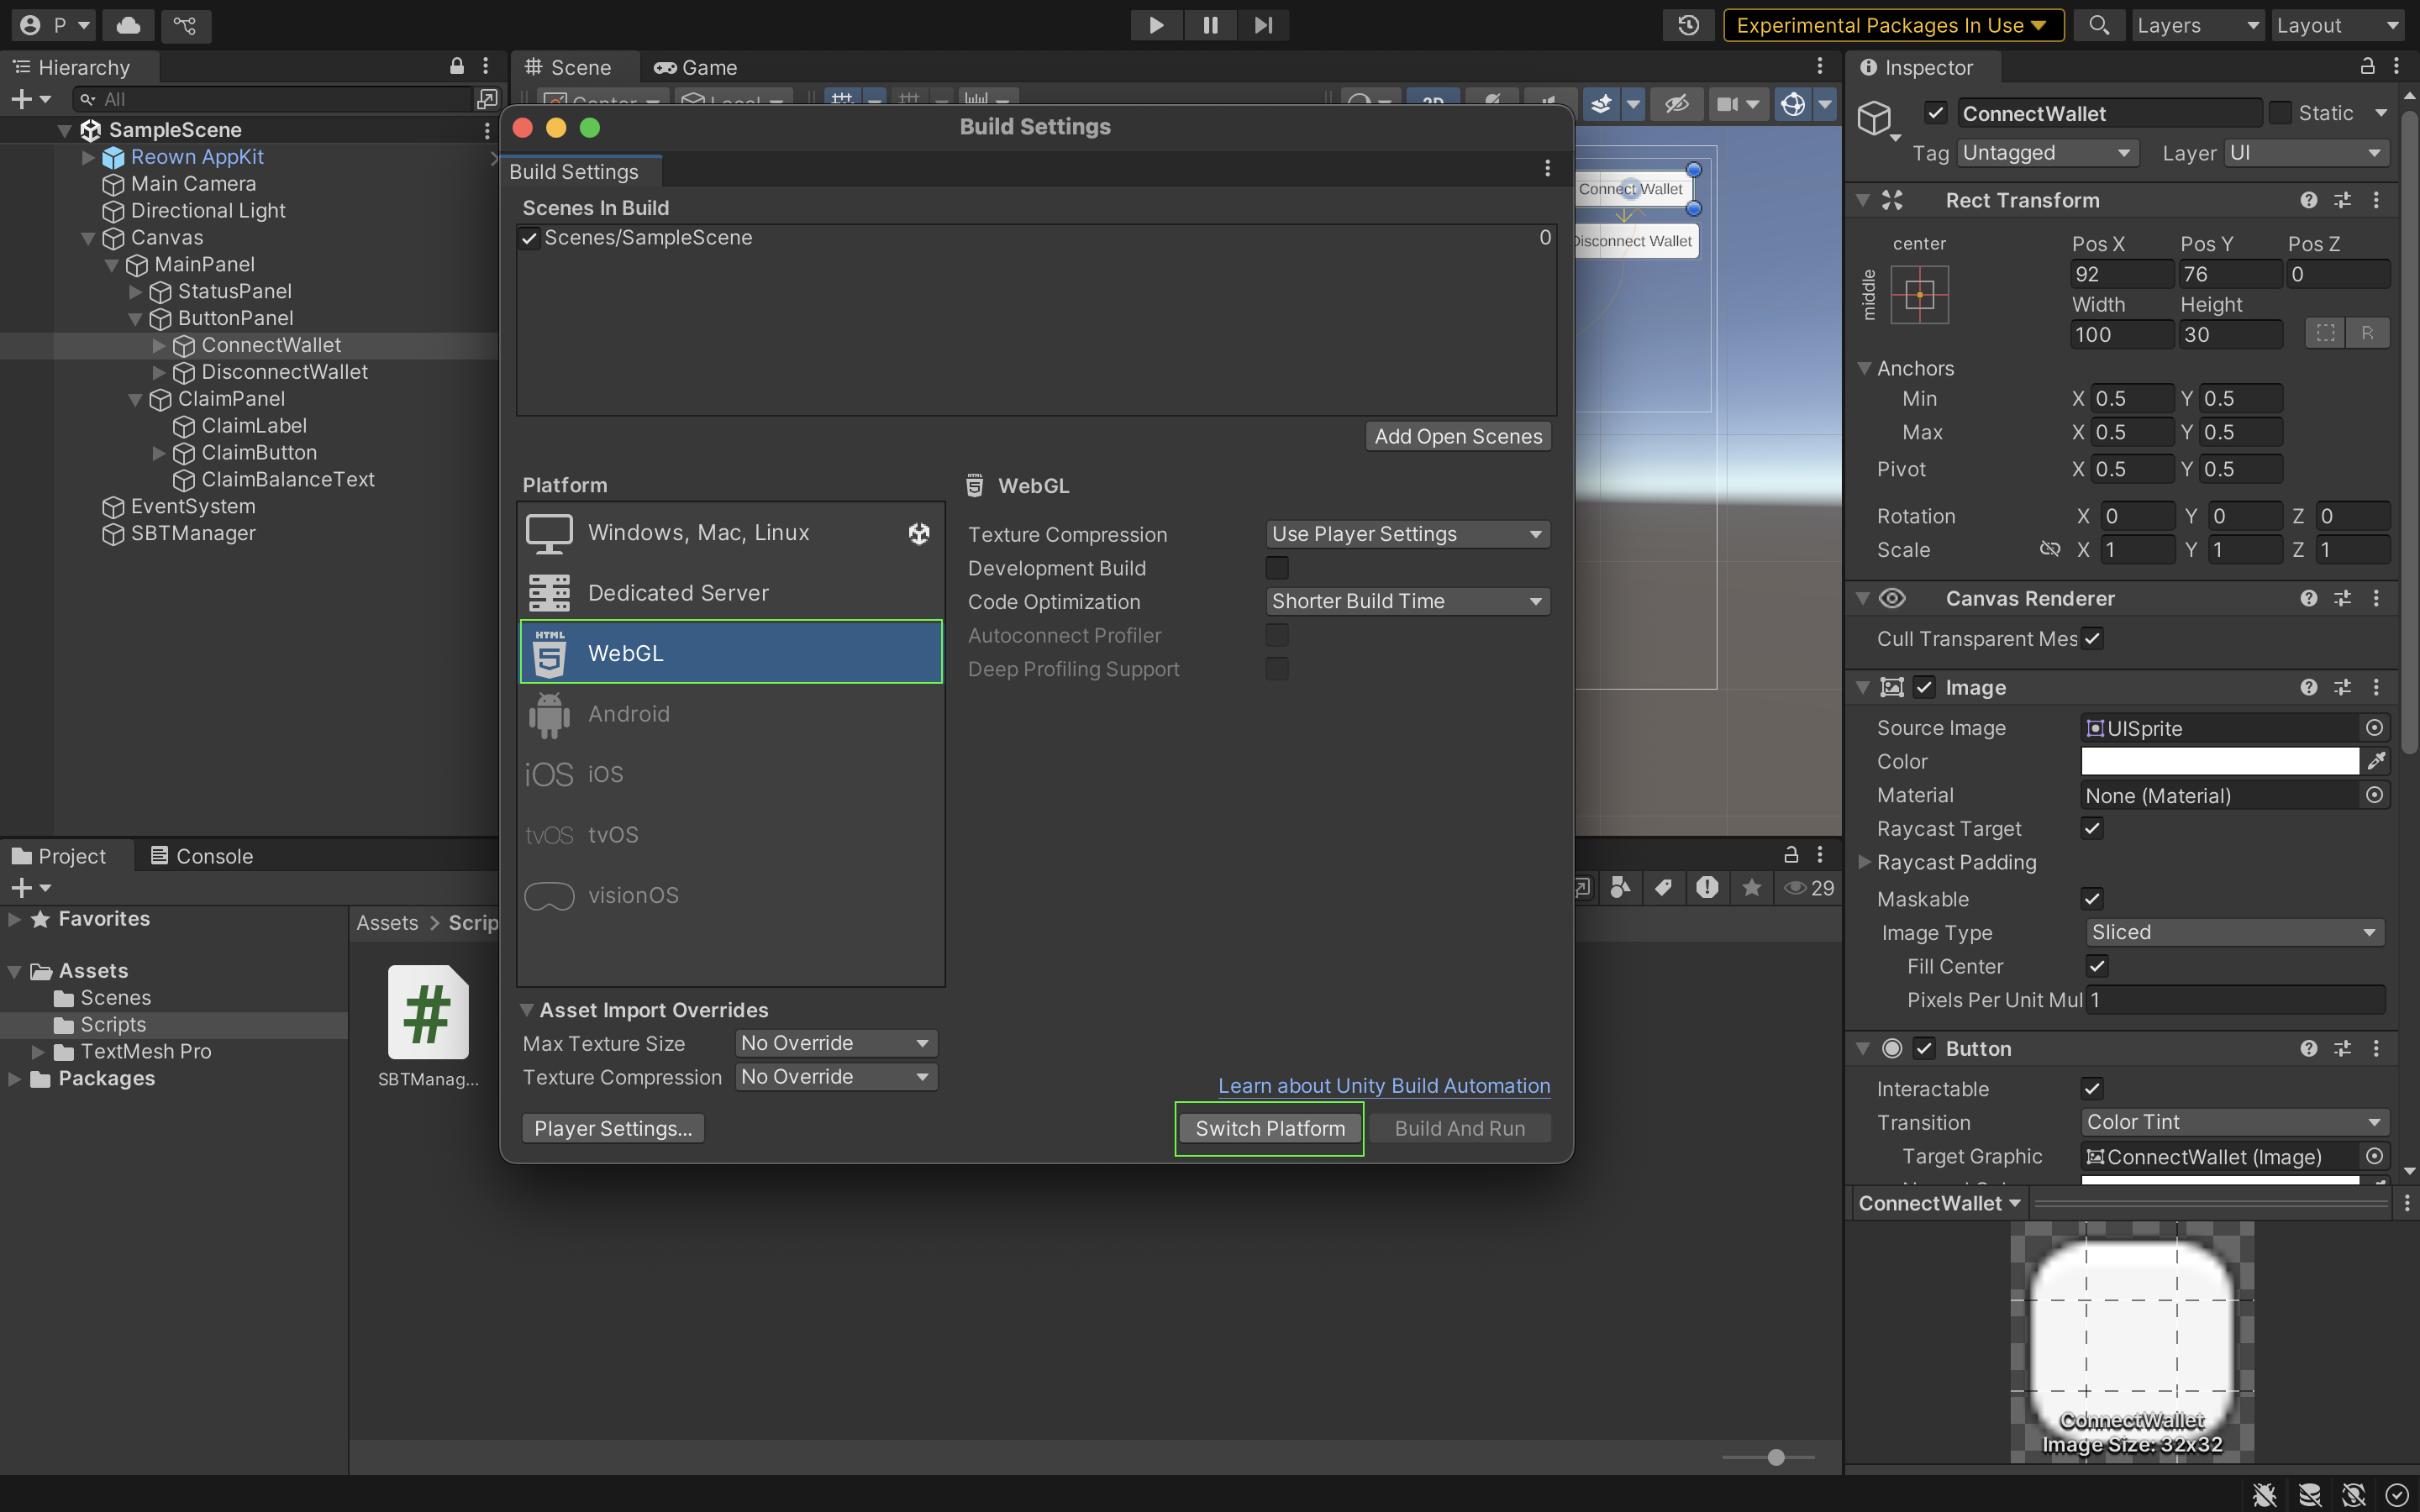
Task: Click the global search magnifier icon
Action: [x=2099, y=25]
